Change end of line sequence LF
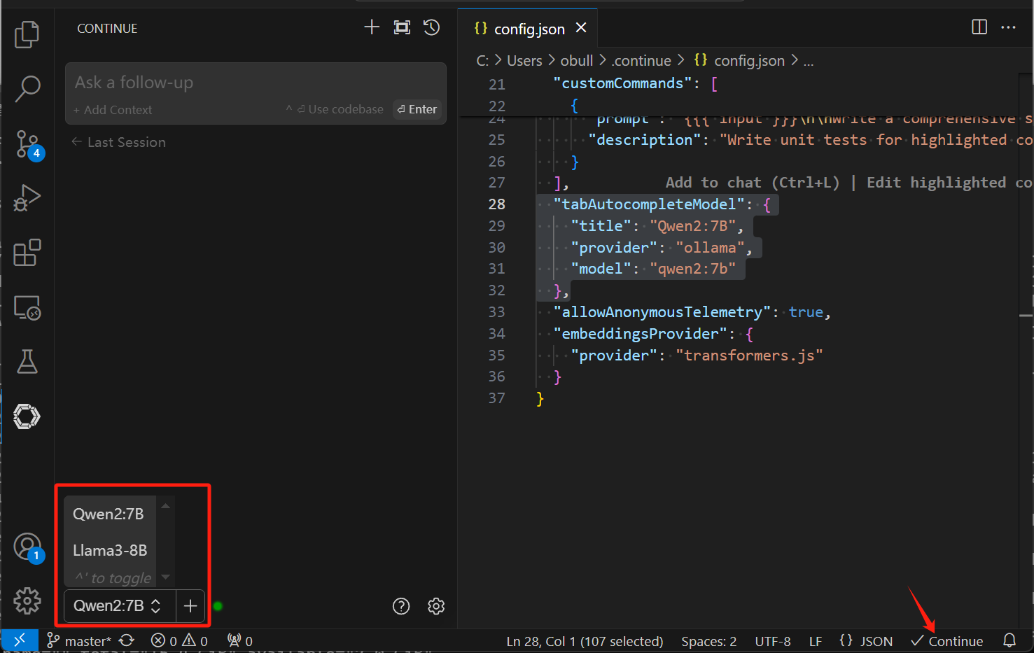Image resolution: width=1034 pixels, height=653 pixels. pyautogui.click(x=816, y=641)
